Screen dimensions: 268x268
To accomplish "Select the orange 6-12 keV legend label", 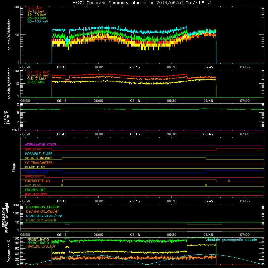I will pyautogui.click(x=36, y=11).
